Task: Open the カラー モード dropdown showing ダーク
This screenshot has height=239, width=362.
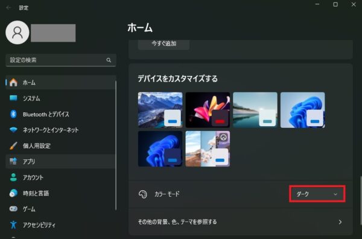Action: 317,194
